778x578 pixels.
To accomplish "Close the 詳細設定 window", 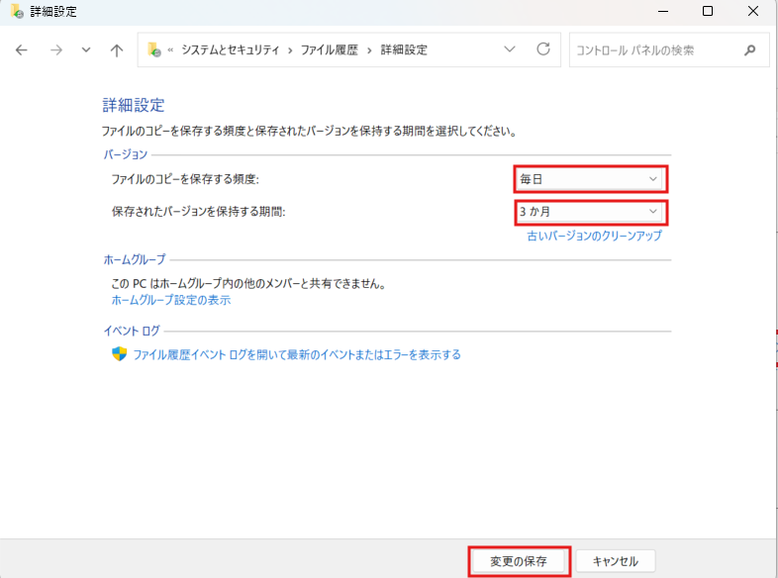I will click(752, 11).
